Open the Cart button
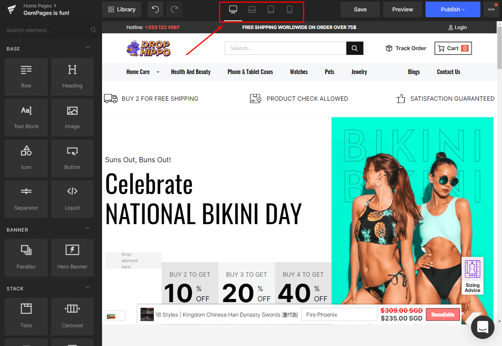Image resolution: width=502 pixels, height=346 pixels. click(x=453, y=48)
